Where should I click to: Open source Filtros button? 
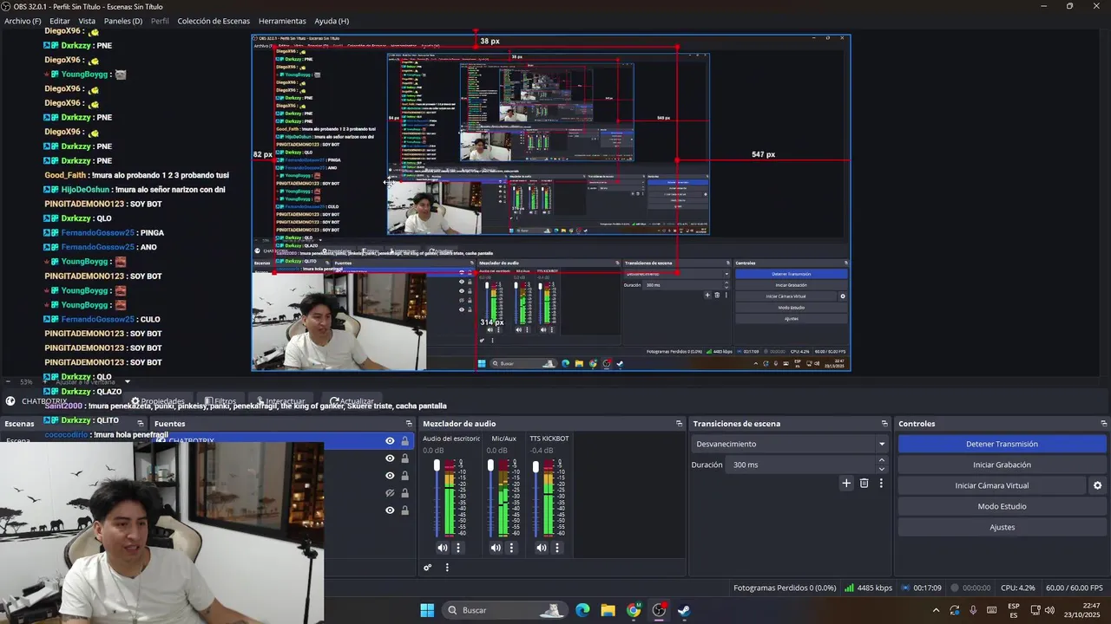click(220, 401)
